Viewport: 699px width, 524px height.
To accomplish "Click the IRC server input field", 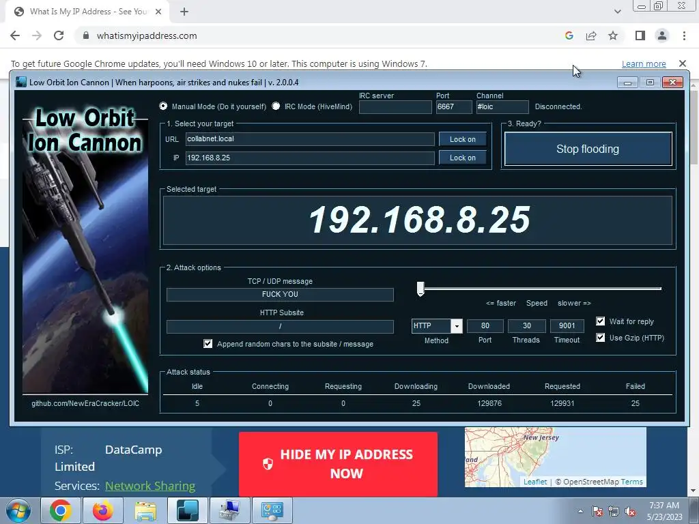I will [395, 107].
